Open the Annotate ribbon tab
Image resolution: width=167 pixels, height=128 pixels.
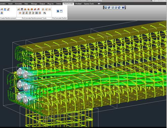point(18,4)
